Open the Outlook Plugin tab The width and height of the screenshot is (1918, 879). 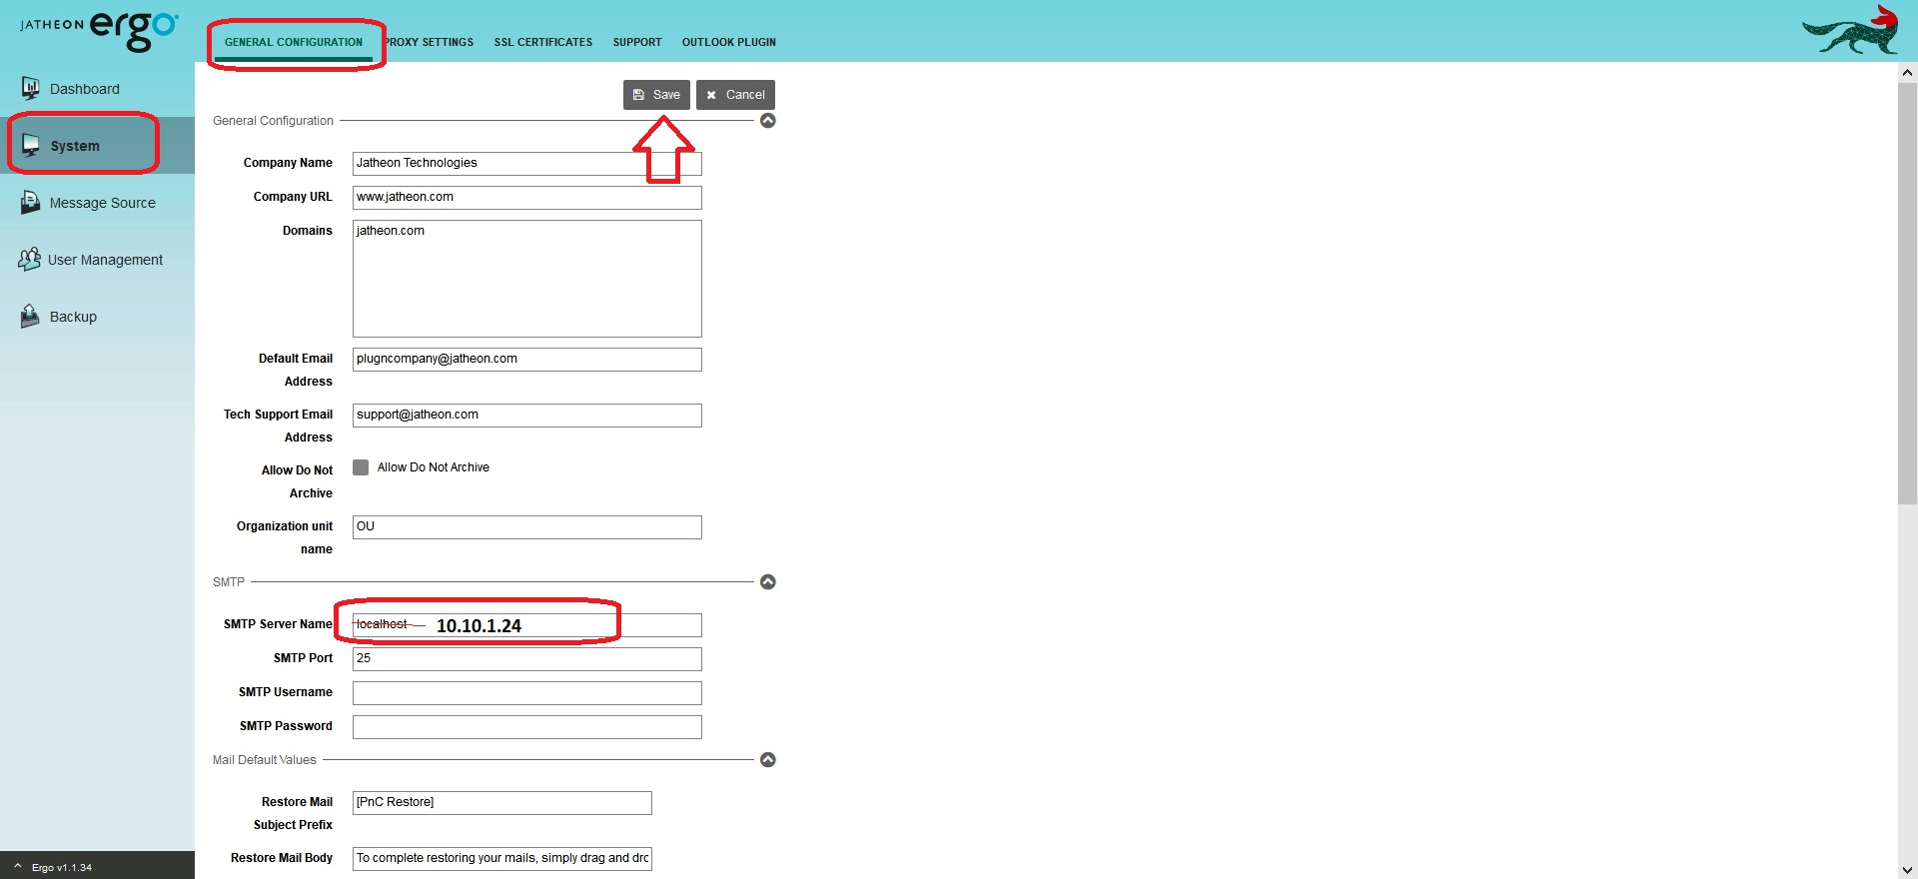pos(729,42)
